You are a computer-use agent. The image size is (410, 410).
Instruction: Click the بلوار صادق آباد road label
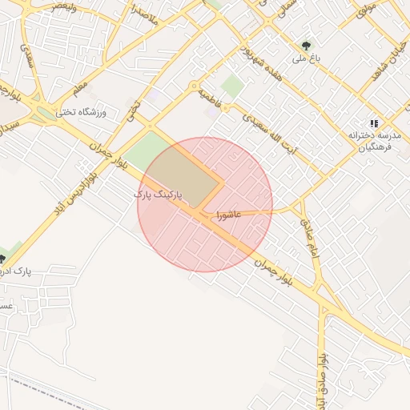(323, 382)
